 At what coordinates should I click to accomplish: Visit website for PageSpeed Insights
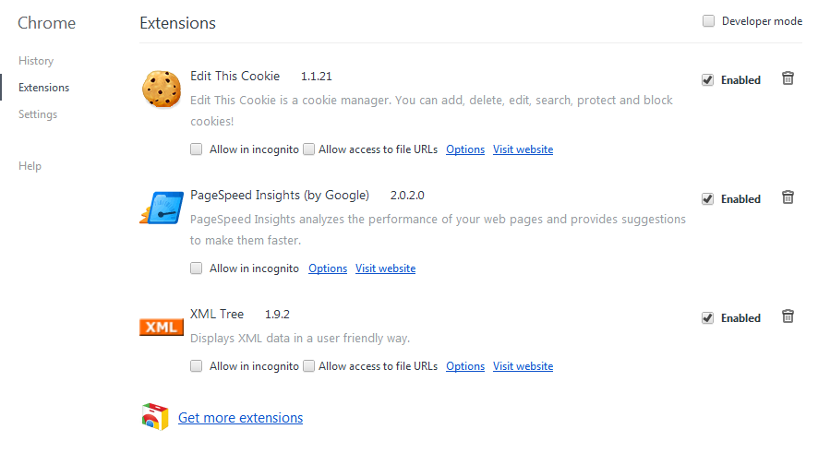click(385, 268)
